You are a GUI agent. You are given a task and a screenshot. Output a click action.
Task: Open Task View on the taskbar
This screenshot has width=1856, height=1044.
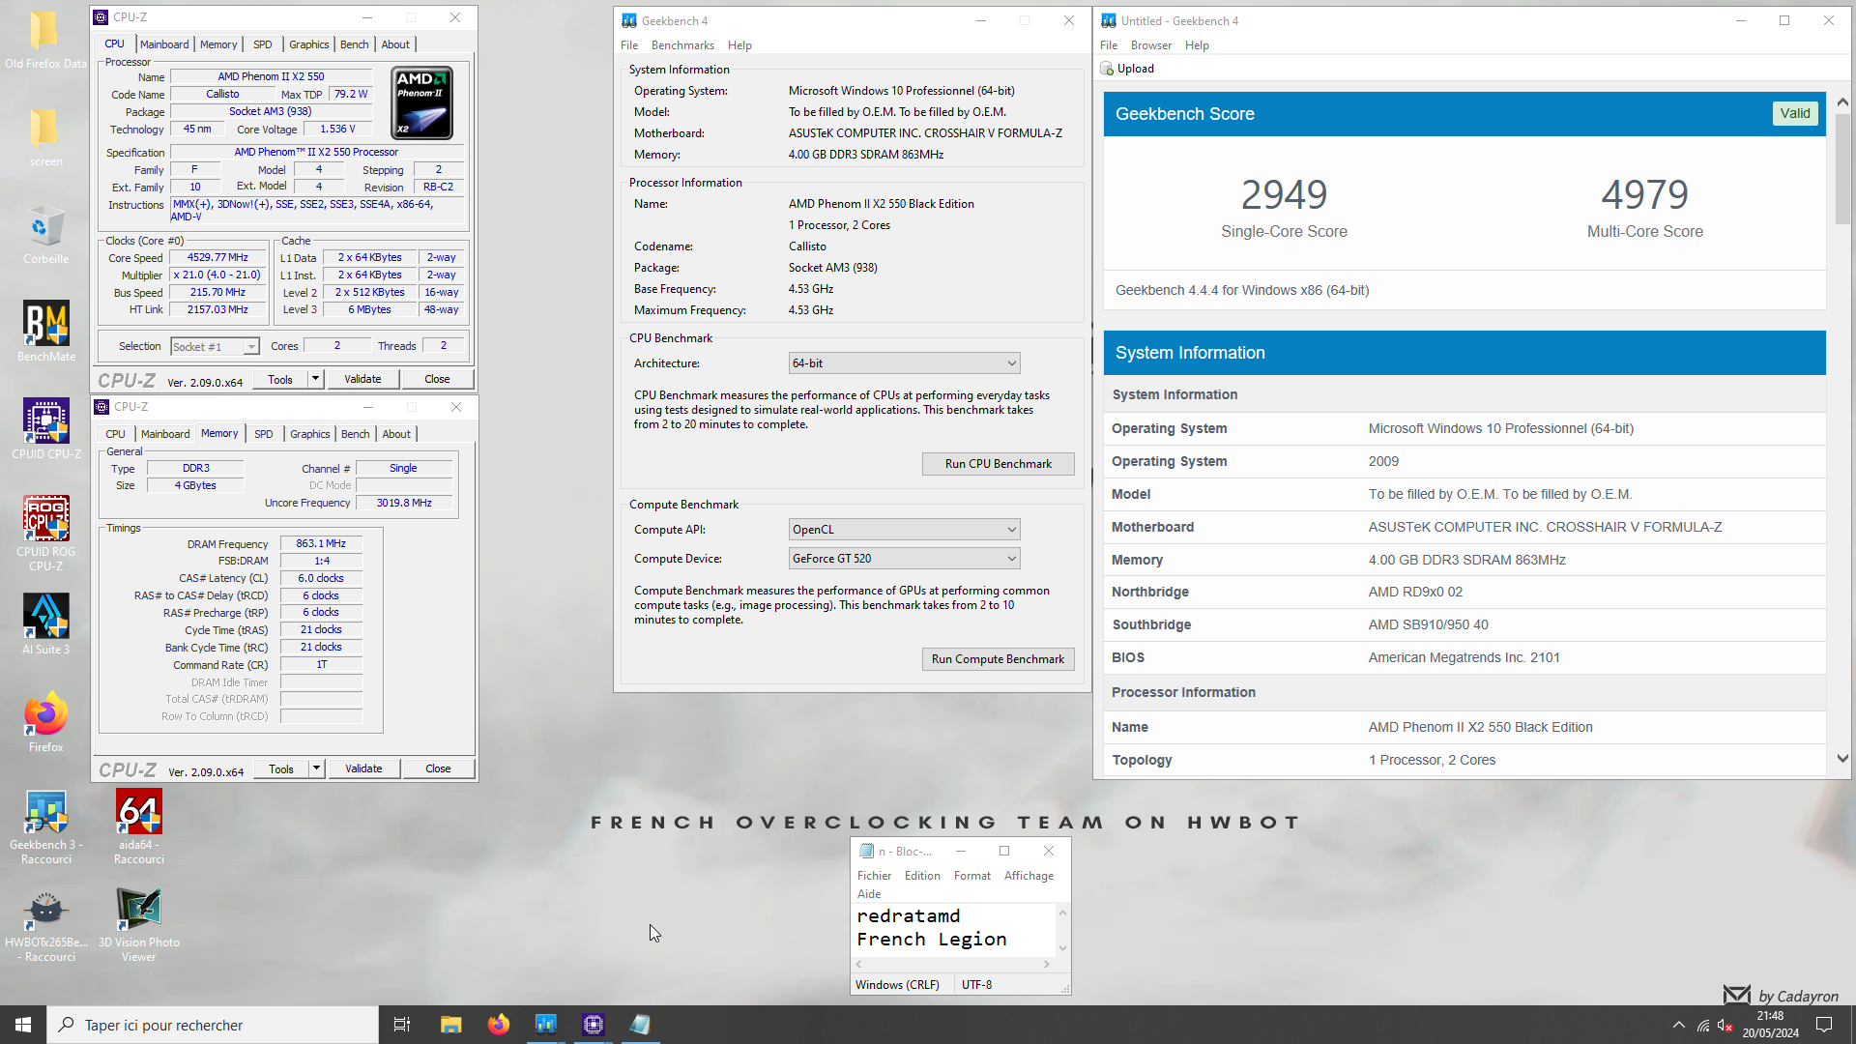[402, 1025]
